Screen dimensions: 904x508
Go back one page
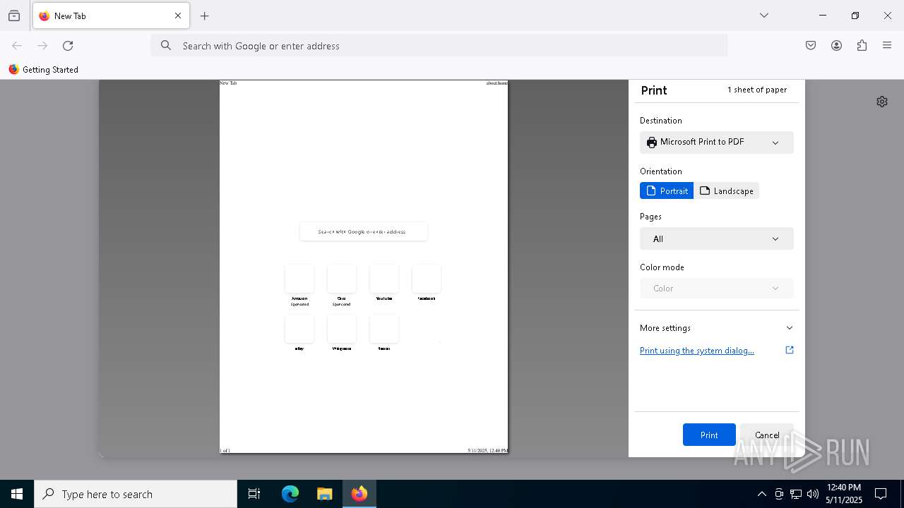17,46
